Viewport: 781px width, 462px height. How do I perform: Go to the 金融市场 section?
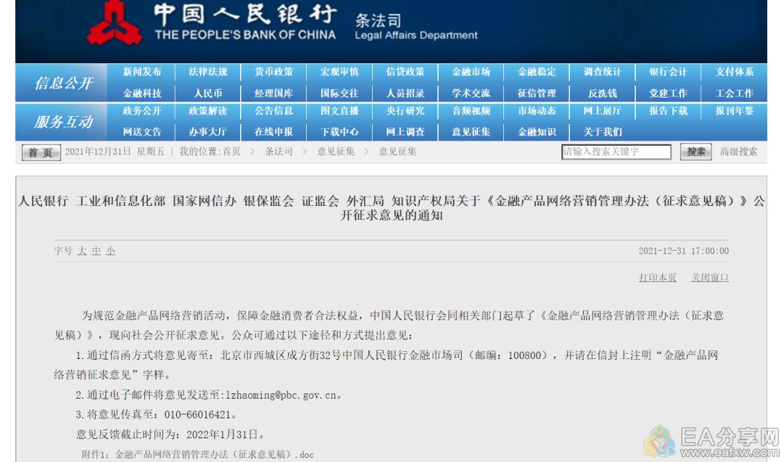tap(471, 72)
